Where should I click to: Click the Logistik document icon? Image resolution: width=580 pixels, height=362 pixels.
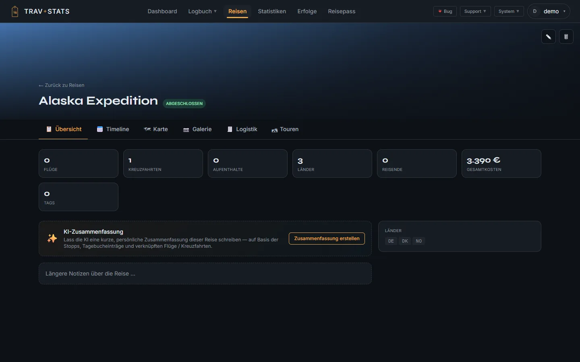[230, 129]
